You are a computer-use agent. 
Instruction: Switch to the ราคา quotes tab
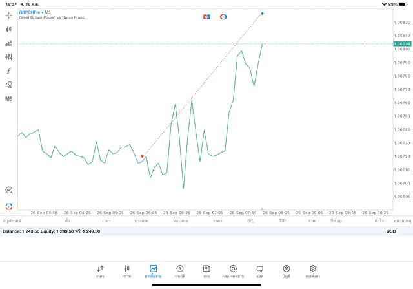coord(100,271)
